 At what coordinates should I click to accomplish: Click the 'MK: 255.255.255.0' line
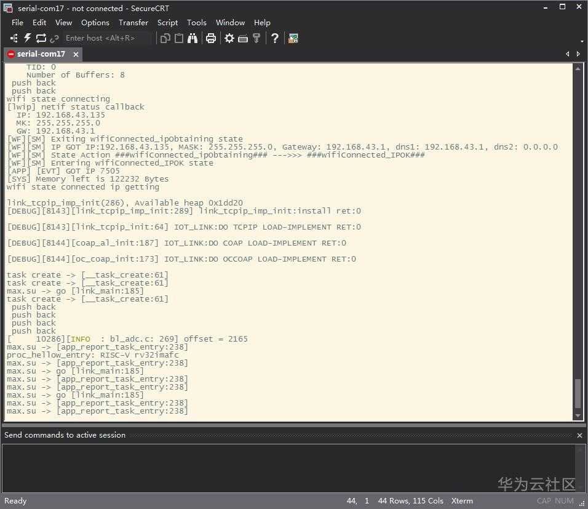58,123
